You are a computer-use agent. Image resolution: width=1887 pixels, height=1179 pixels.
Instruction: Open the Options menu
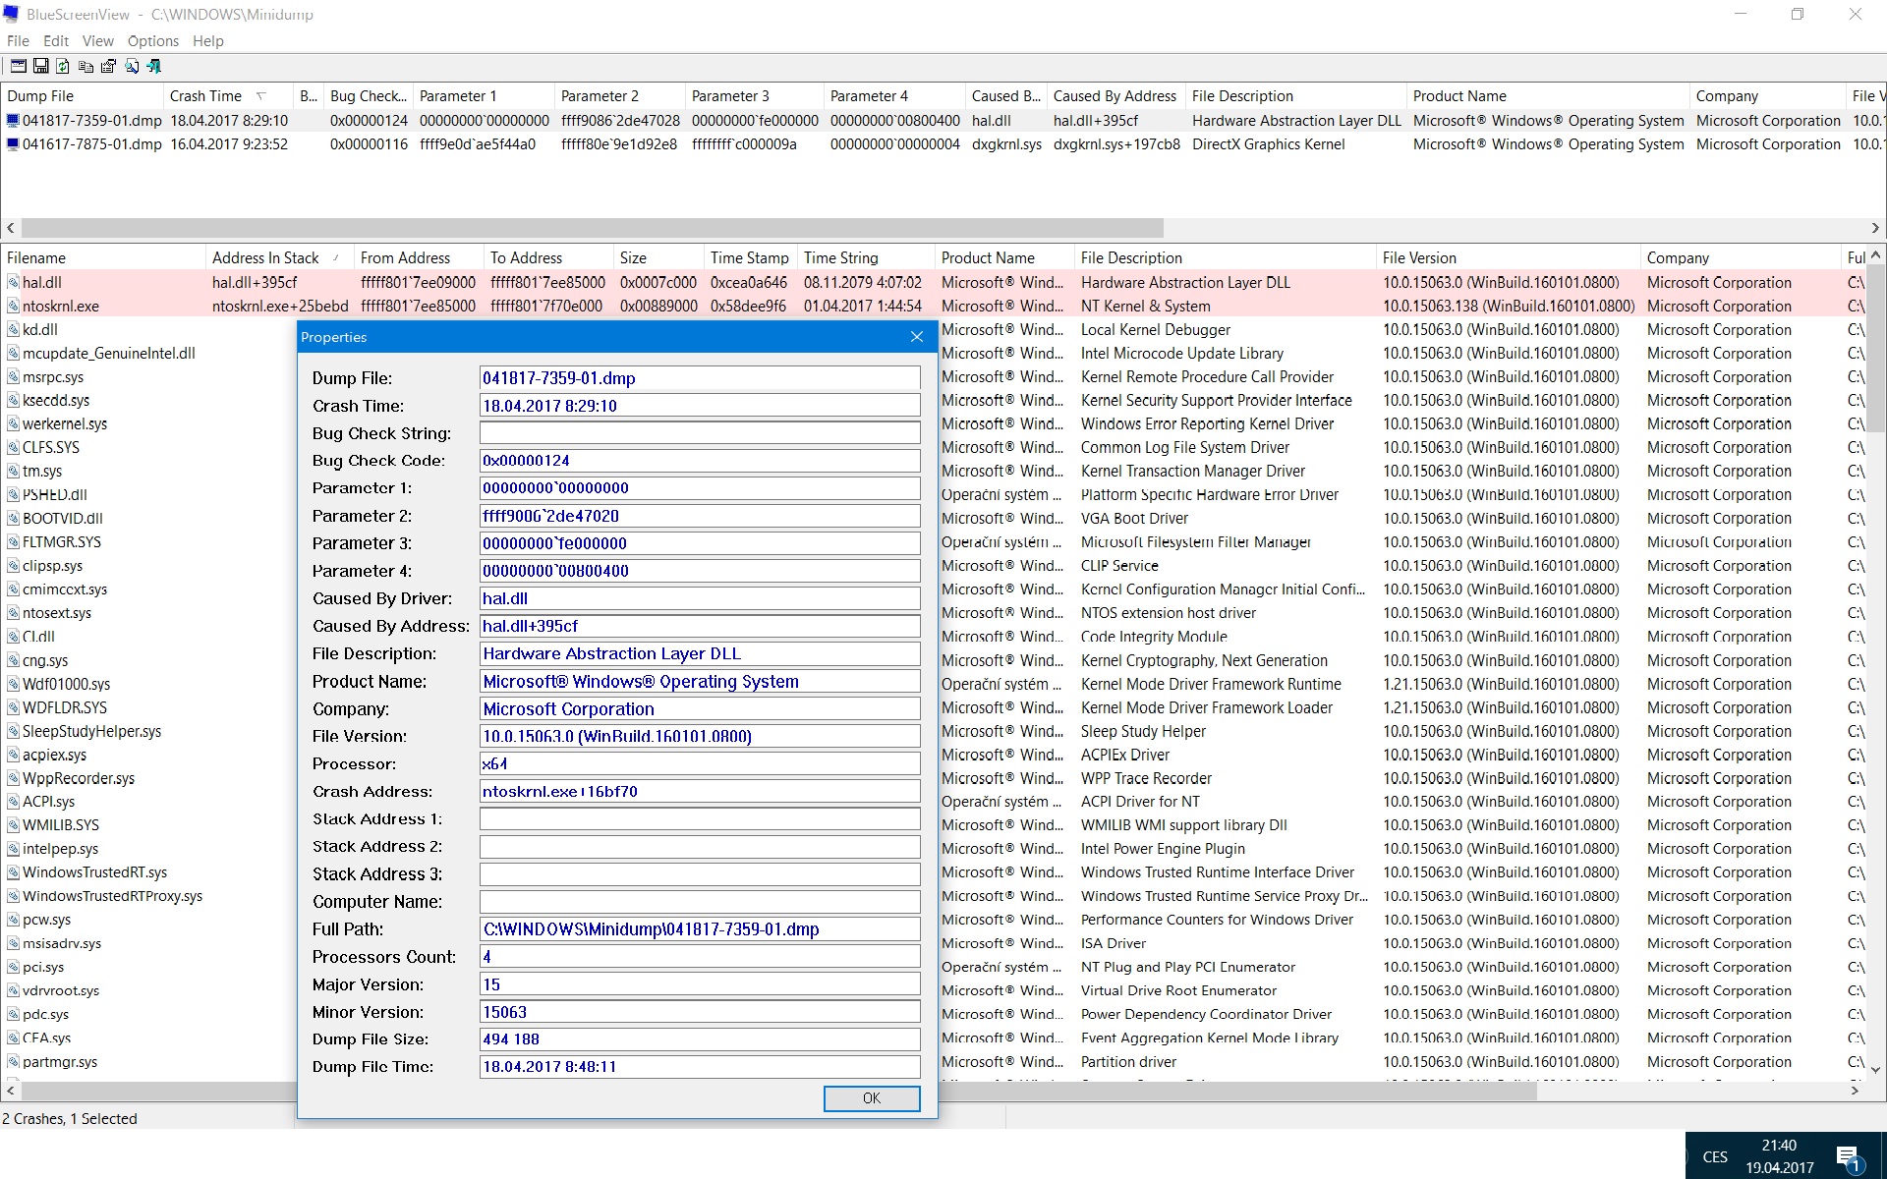[x=152, y=41]
